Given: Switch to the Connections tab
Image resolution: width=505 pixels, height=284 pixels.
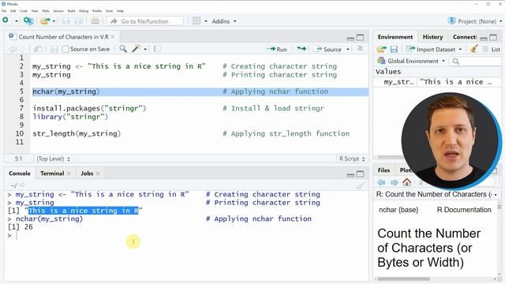Looking at the screenshot, I should pos(464,37).
